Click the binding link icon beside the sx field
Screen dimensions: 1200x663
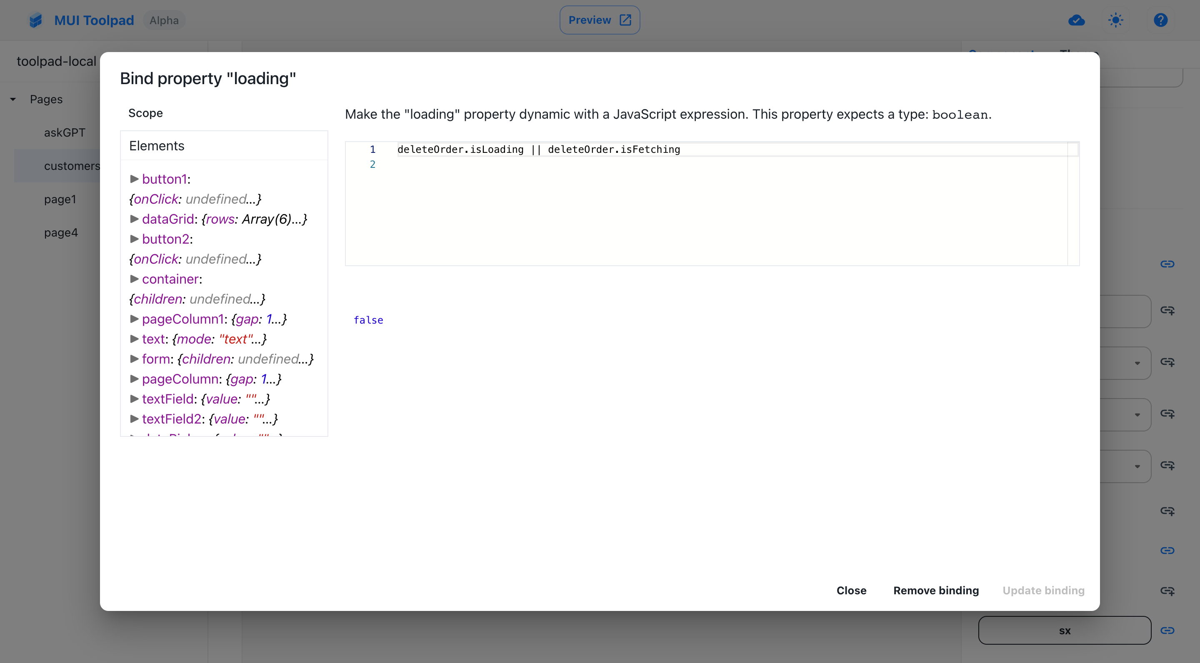point(1167,630)
